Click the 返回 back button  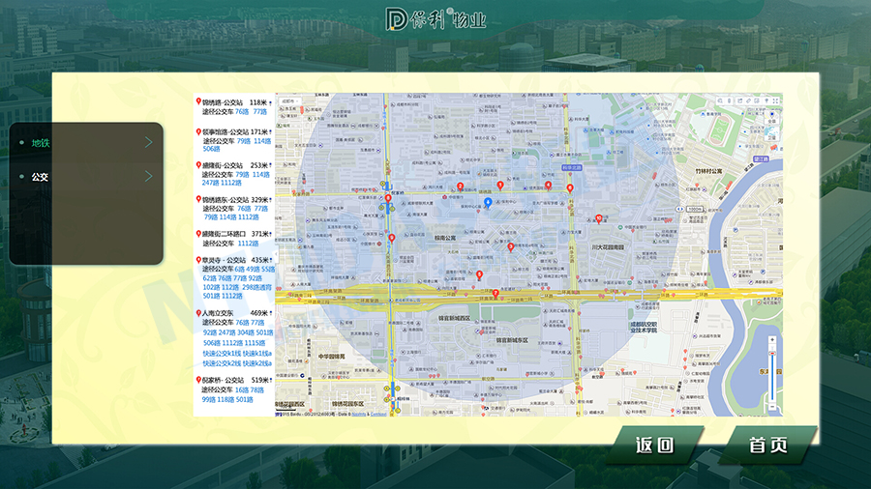[x=655, y=445]
